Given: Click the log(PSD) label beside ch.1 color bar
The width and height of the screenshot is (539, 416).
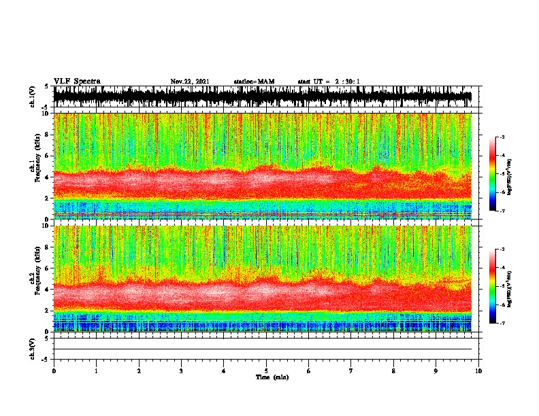Looking at the screenshot, I should coord(509,177).
